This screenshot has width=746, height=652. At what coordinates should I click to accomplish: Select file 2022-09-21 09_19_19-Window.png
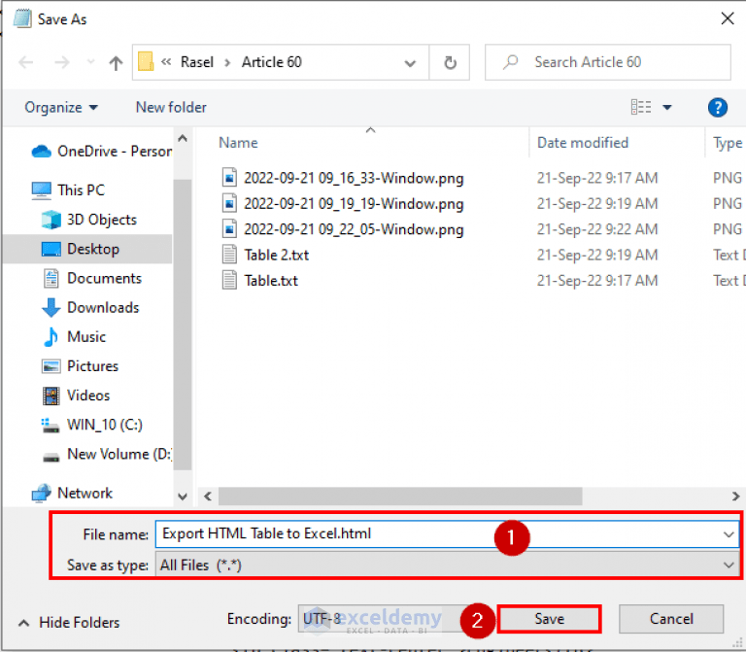pyautogui.click(x=354, y=204)
